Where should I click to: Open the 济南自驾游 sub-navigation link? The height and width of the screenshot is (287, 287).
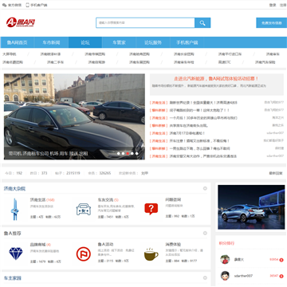pos(96,62)
